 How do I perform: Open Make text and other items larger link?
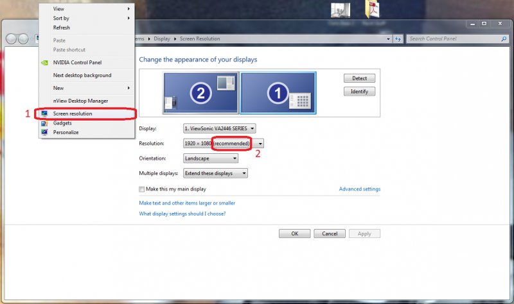(x=187, y=203)
